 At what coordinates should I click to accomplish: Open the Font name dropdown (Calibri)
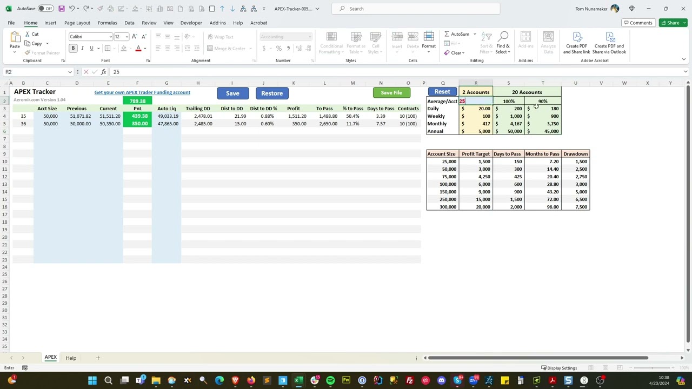110,37
